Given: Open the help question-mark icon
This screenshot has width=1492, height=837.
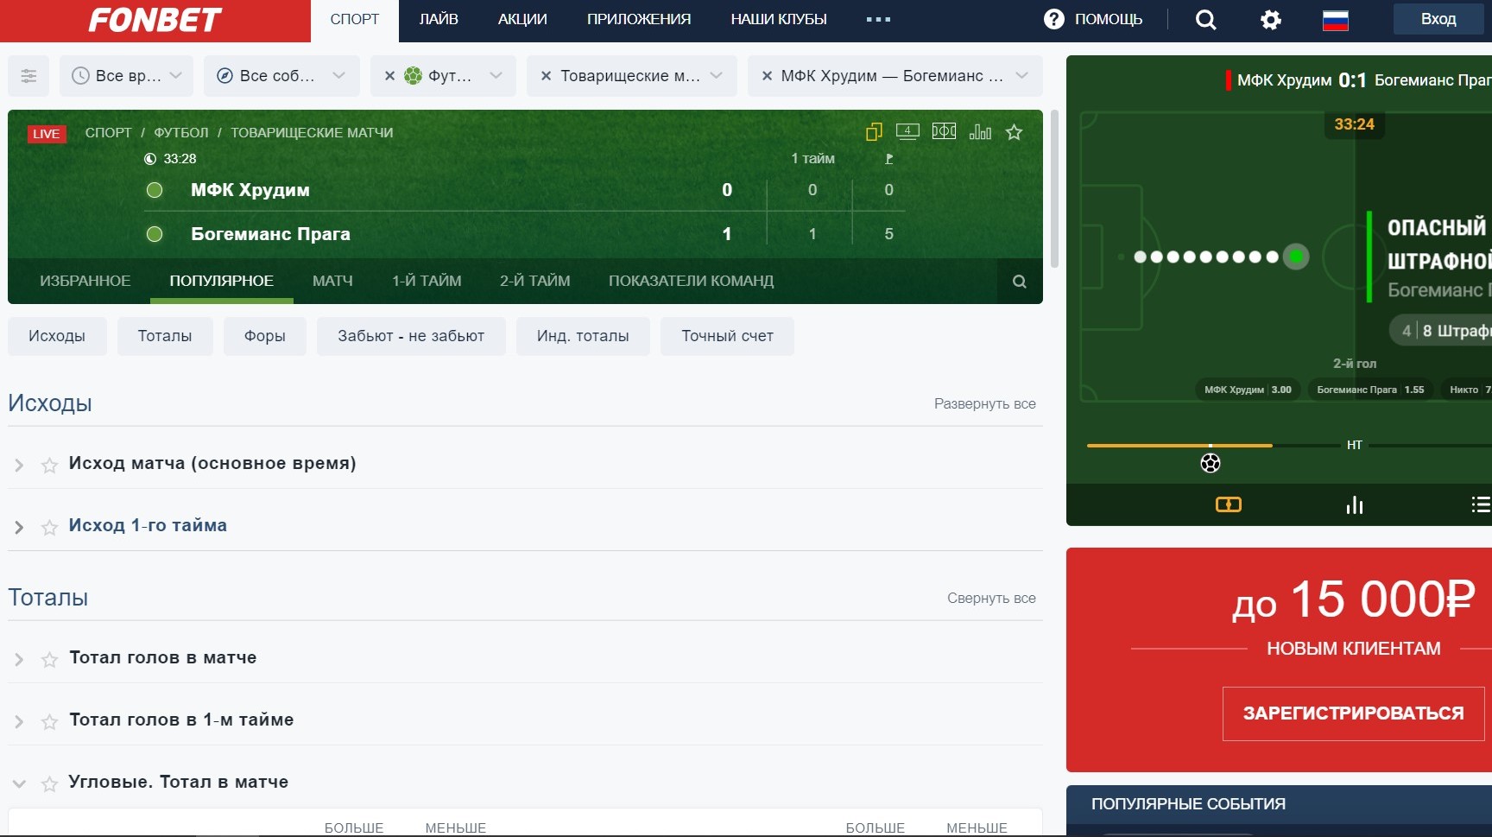Looking at the screenshot, I should point(1054,19).
